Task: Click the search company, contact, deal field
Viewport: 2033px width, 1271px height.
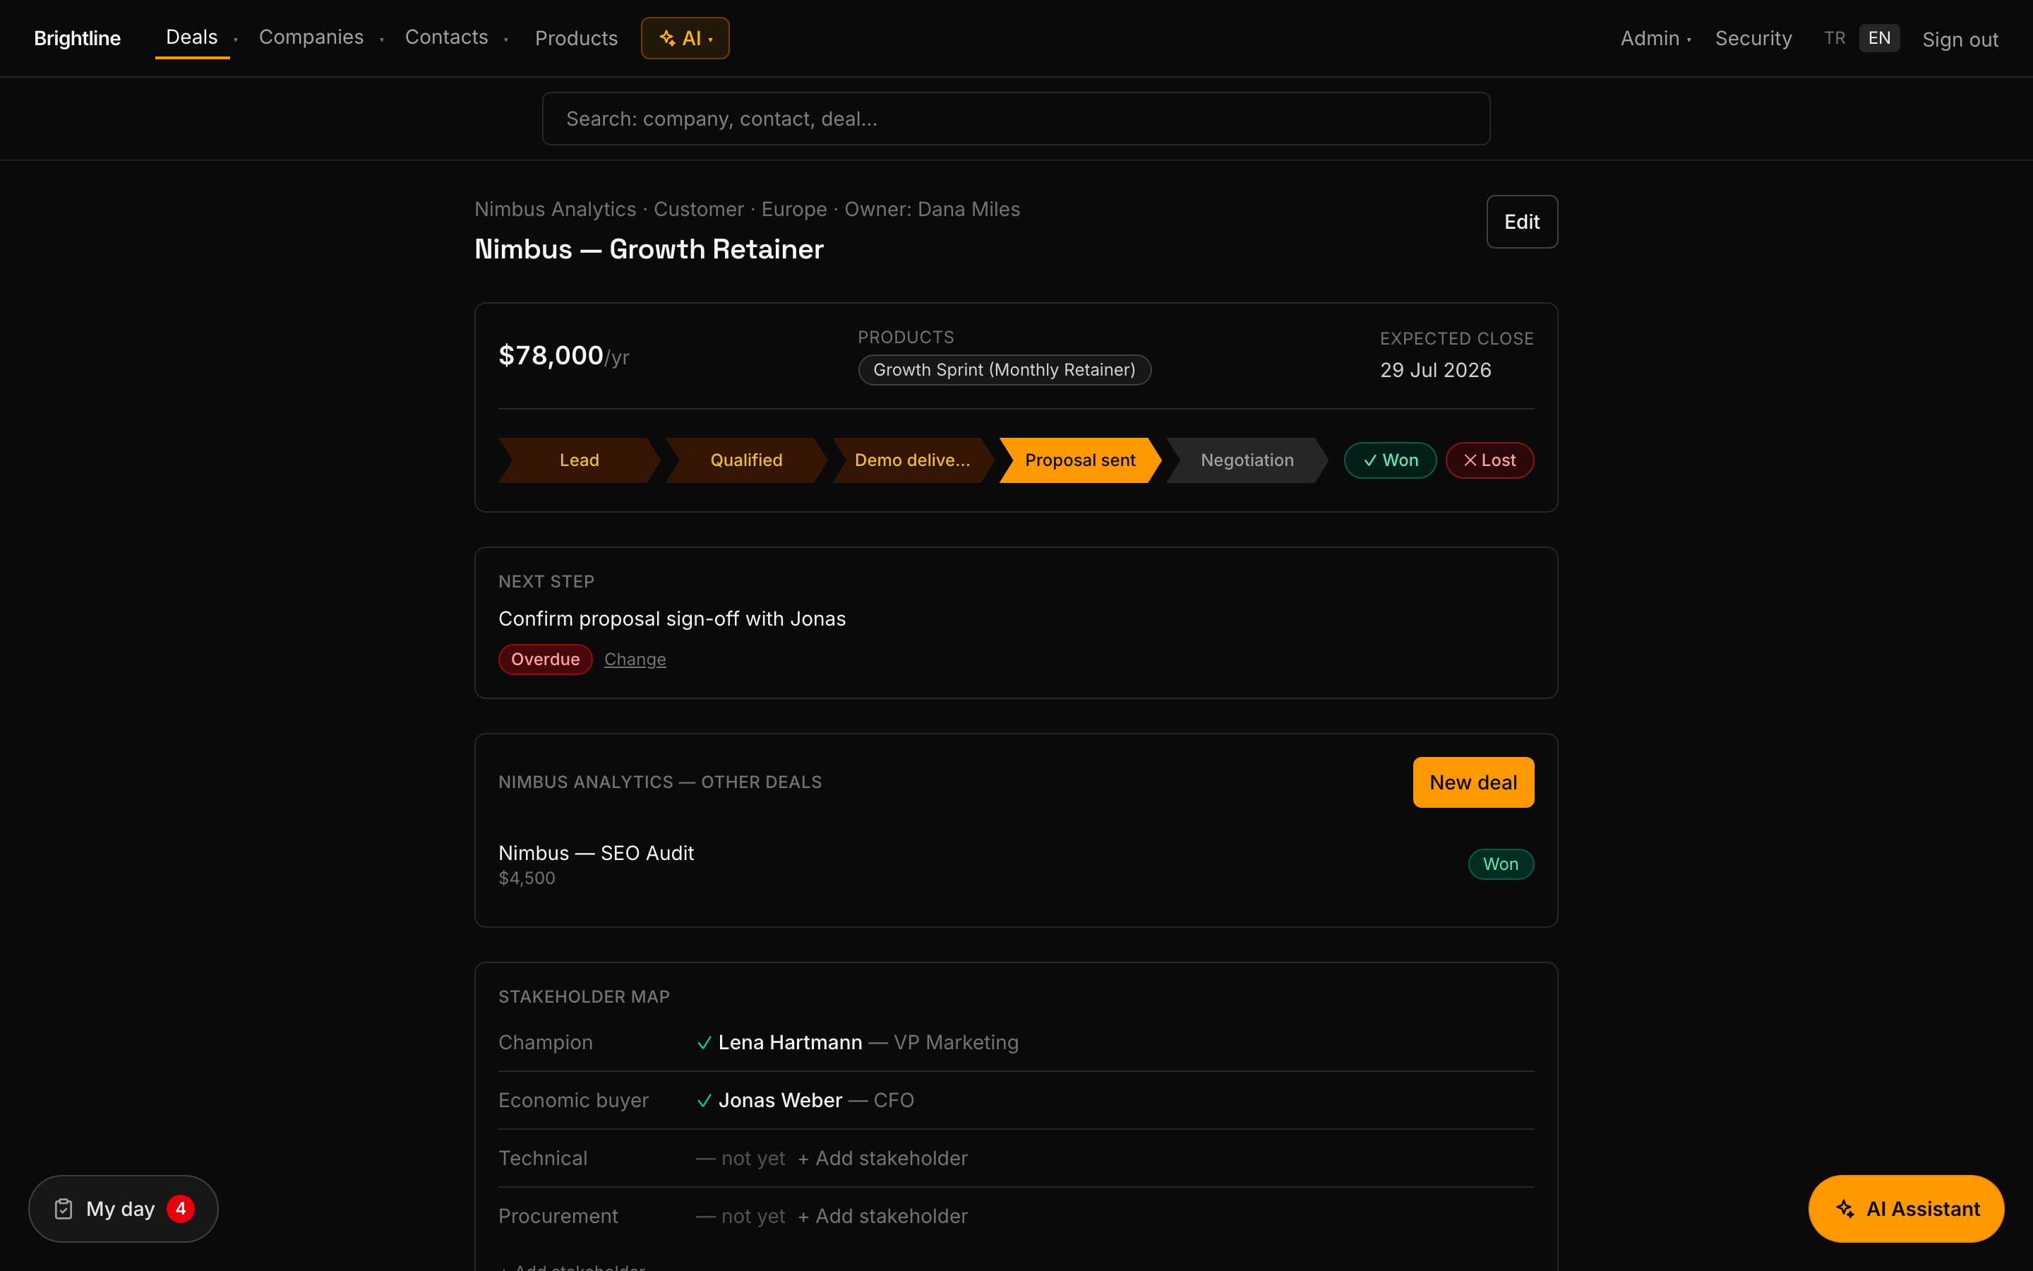Action: (x=1016, y=119)
